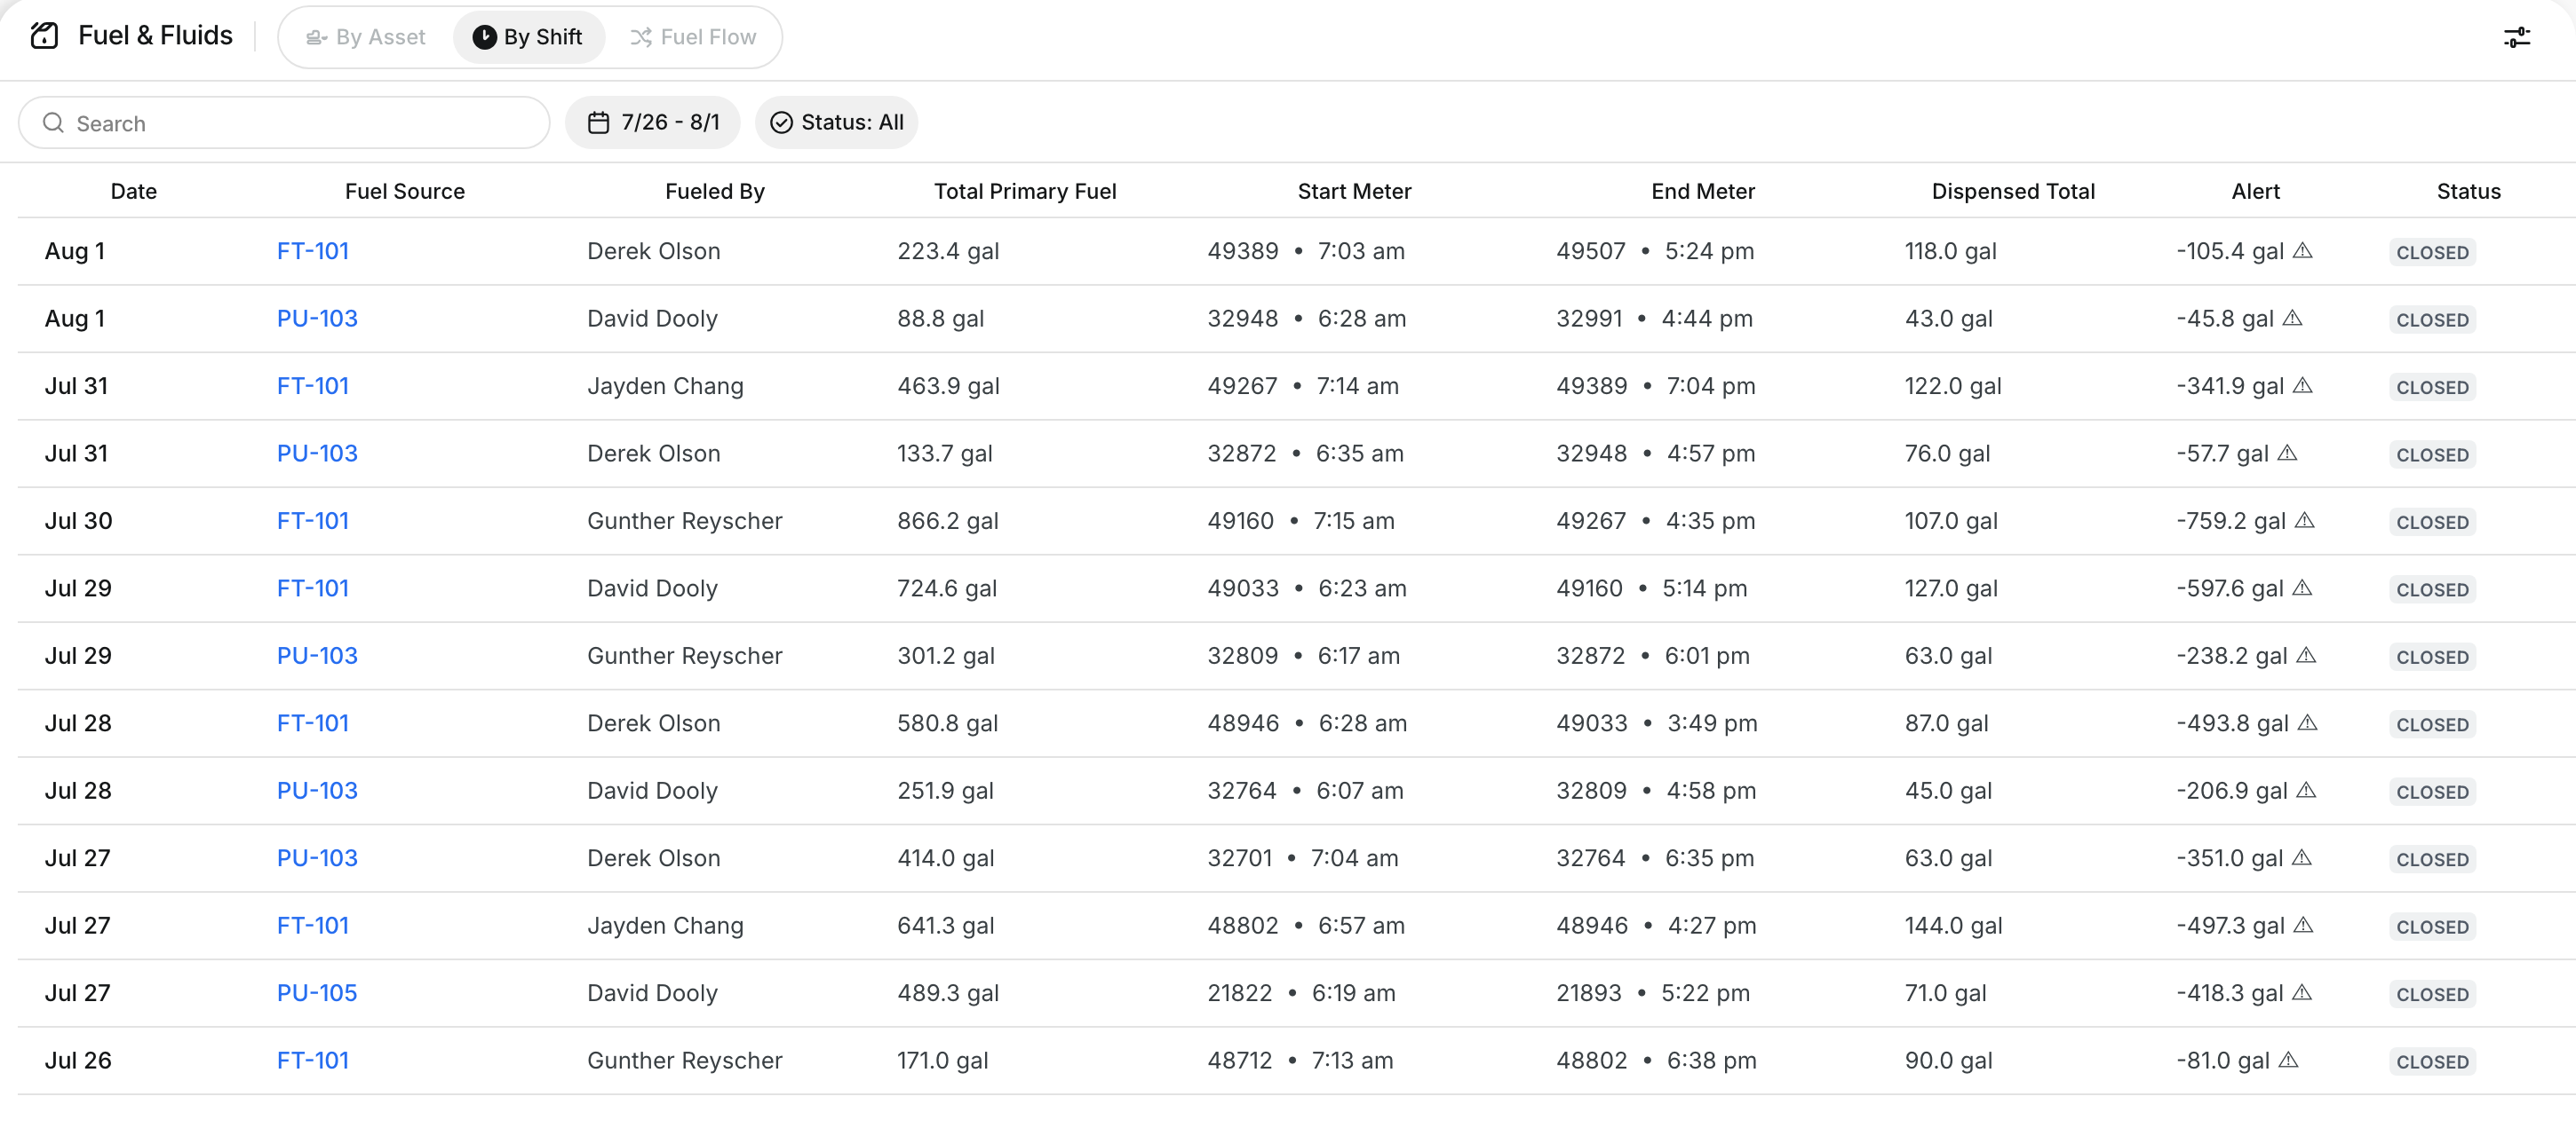
Task: Open PU-105 link in Jul 27 row
Action: (x=317, y=993)
